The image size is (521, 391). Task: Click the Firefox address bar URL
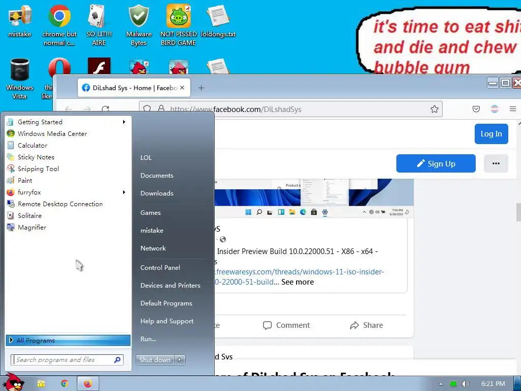tap(236, 109)
